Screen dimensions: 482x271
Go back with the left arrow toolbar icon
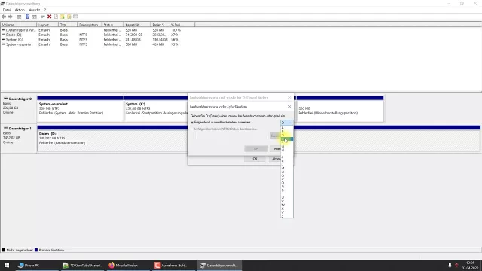point(4,17)
